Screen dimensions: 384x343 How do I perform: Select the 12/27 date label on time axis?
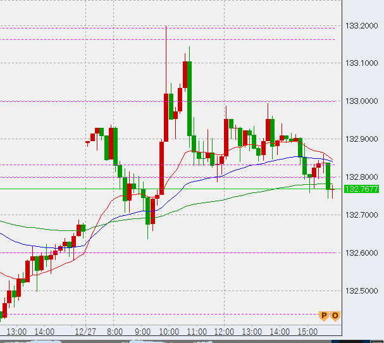[84, 331]
